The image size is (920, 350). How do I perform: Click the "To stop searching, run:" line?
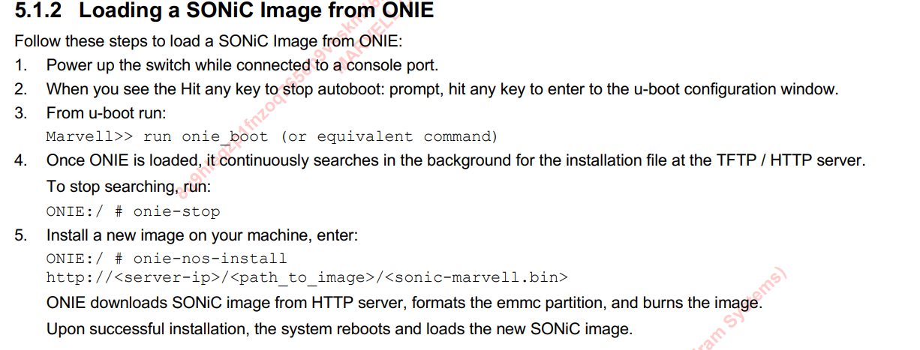[128, 187]
